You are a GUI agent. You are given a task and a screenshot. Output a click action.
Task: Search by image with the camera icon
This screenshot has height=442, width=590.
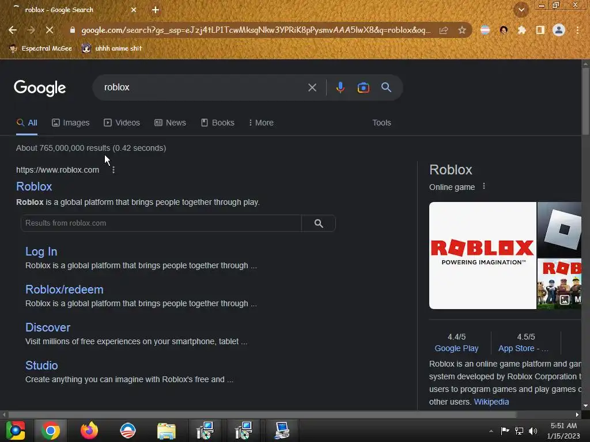(x=363, y=87)
